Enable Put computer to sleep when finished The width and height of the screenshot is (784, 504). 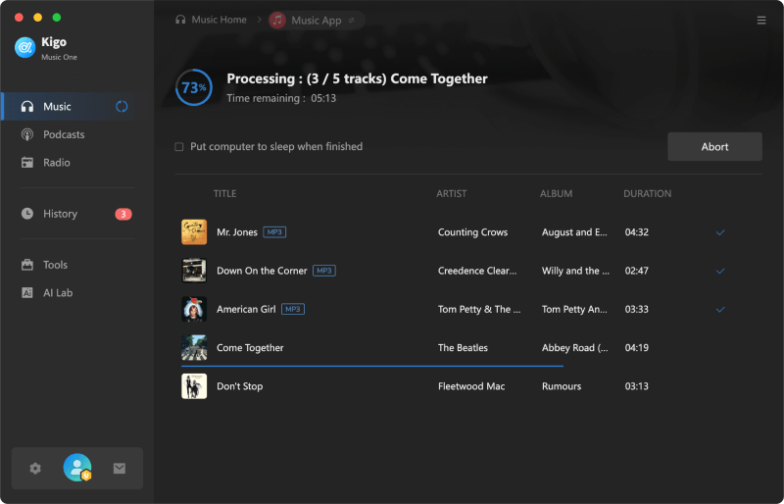pyautogui.click(x=179, y=147)
